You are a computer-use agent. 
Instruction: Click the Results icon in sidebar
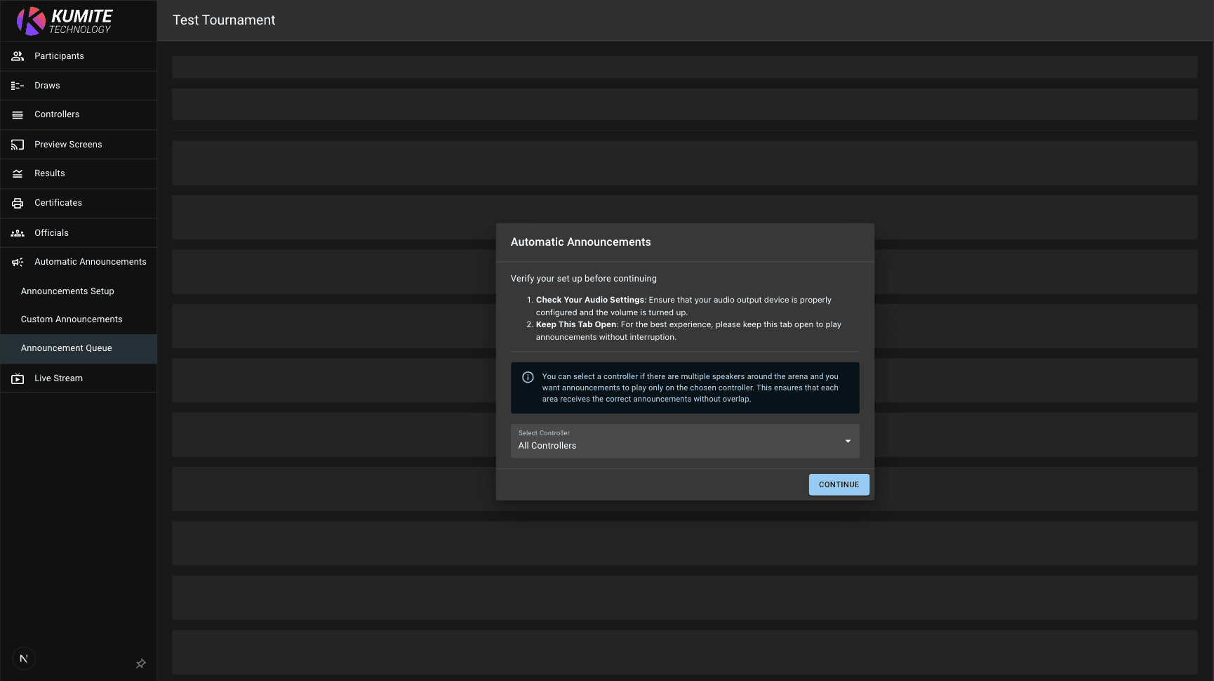pyautogui.click(x=18, y=173)
